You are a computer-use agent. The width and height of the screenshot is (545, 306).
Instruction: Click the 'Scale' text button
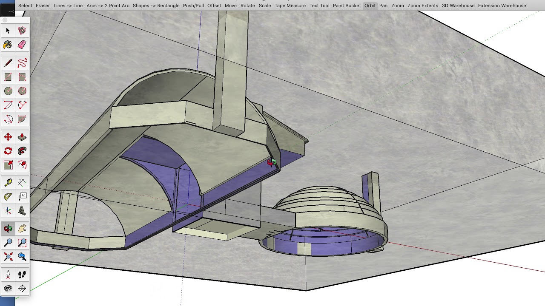click(x=265, y=6)
